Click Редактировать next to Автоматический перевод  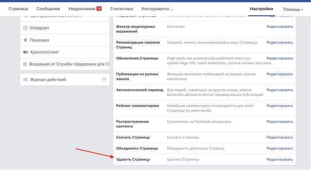click(x=279, y=90)
